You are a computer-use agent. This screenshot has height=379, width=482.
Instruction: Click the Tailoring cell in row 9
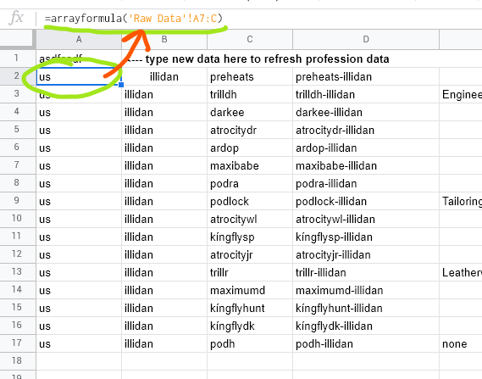(461, 202)
